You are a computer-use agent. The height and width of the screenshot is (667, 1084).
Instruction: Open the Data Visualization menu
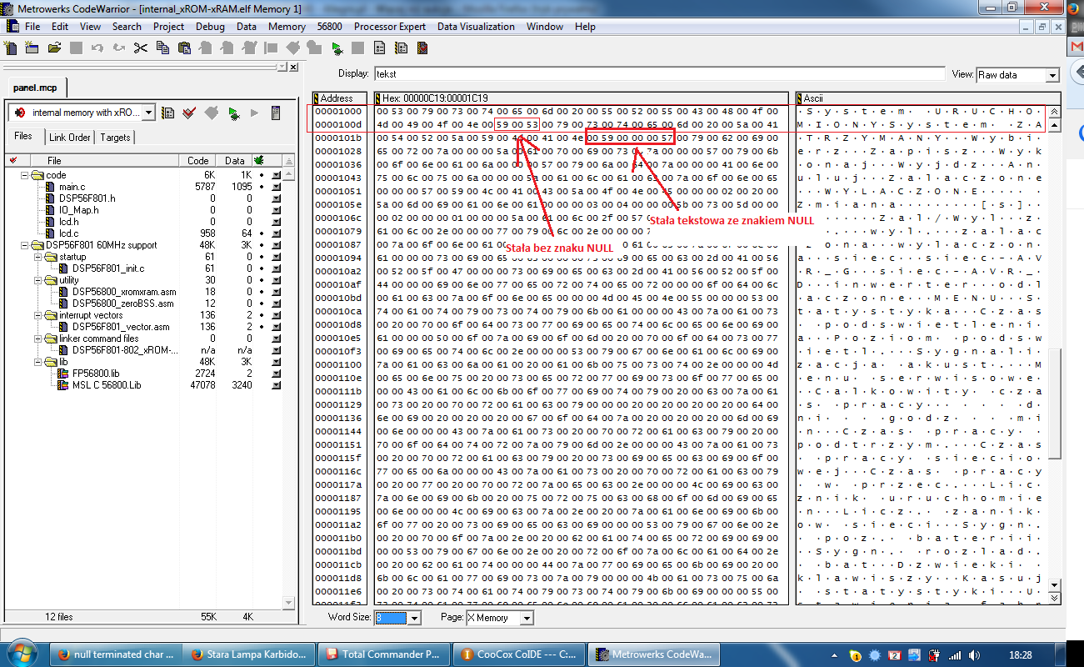pos(476,27)
